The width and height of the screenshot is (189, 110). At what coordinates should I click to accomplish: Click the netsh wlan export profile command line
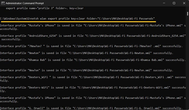[77, 19]
